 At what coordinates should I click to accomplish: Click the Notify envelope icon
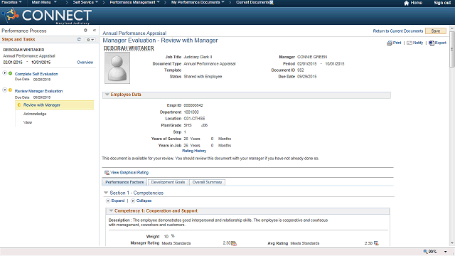(409, 43)
